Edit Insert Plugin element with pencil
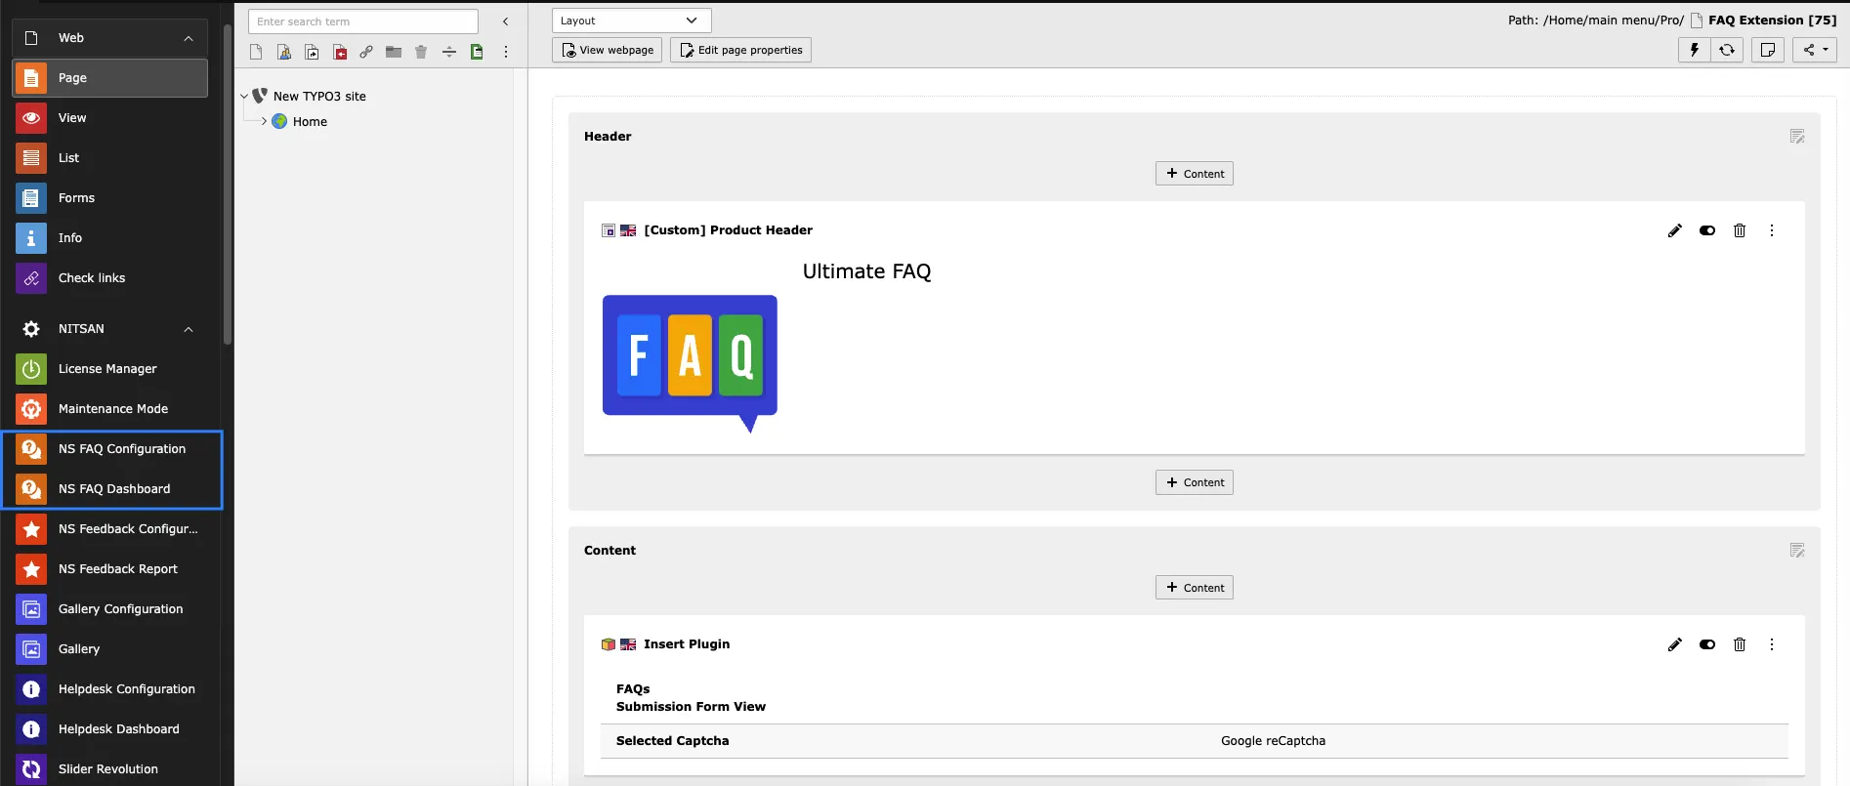Viewport: 1850px width, 786px height. (x=1675, y=644)
